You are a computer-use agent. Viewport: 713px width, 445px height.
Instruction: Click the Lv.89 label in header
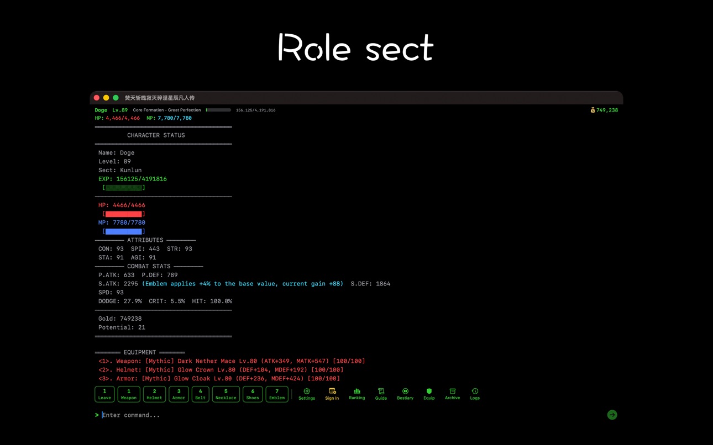pos(120,110)
